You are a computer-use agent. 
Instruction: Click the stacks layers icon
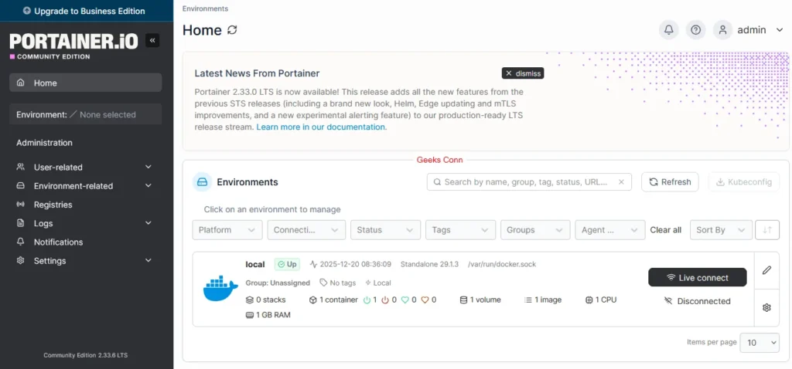pyautogui.click(x=250, y=300)
